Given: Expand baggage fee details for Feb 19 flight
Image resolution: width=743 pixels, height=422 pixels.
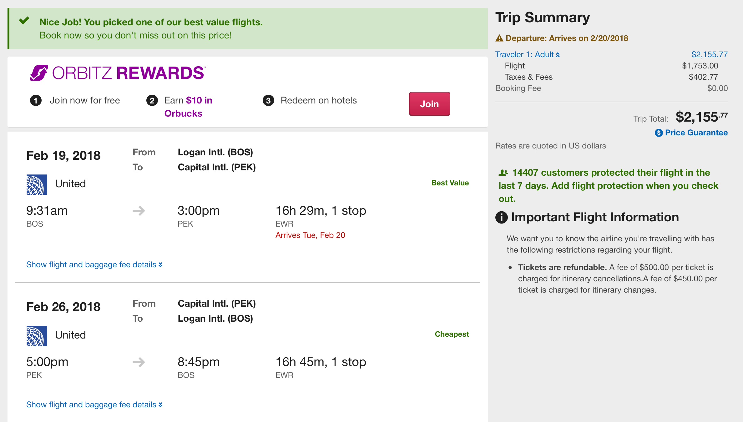Looking at the screenshot, I should (x=94, y=265).
